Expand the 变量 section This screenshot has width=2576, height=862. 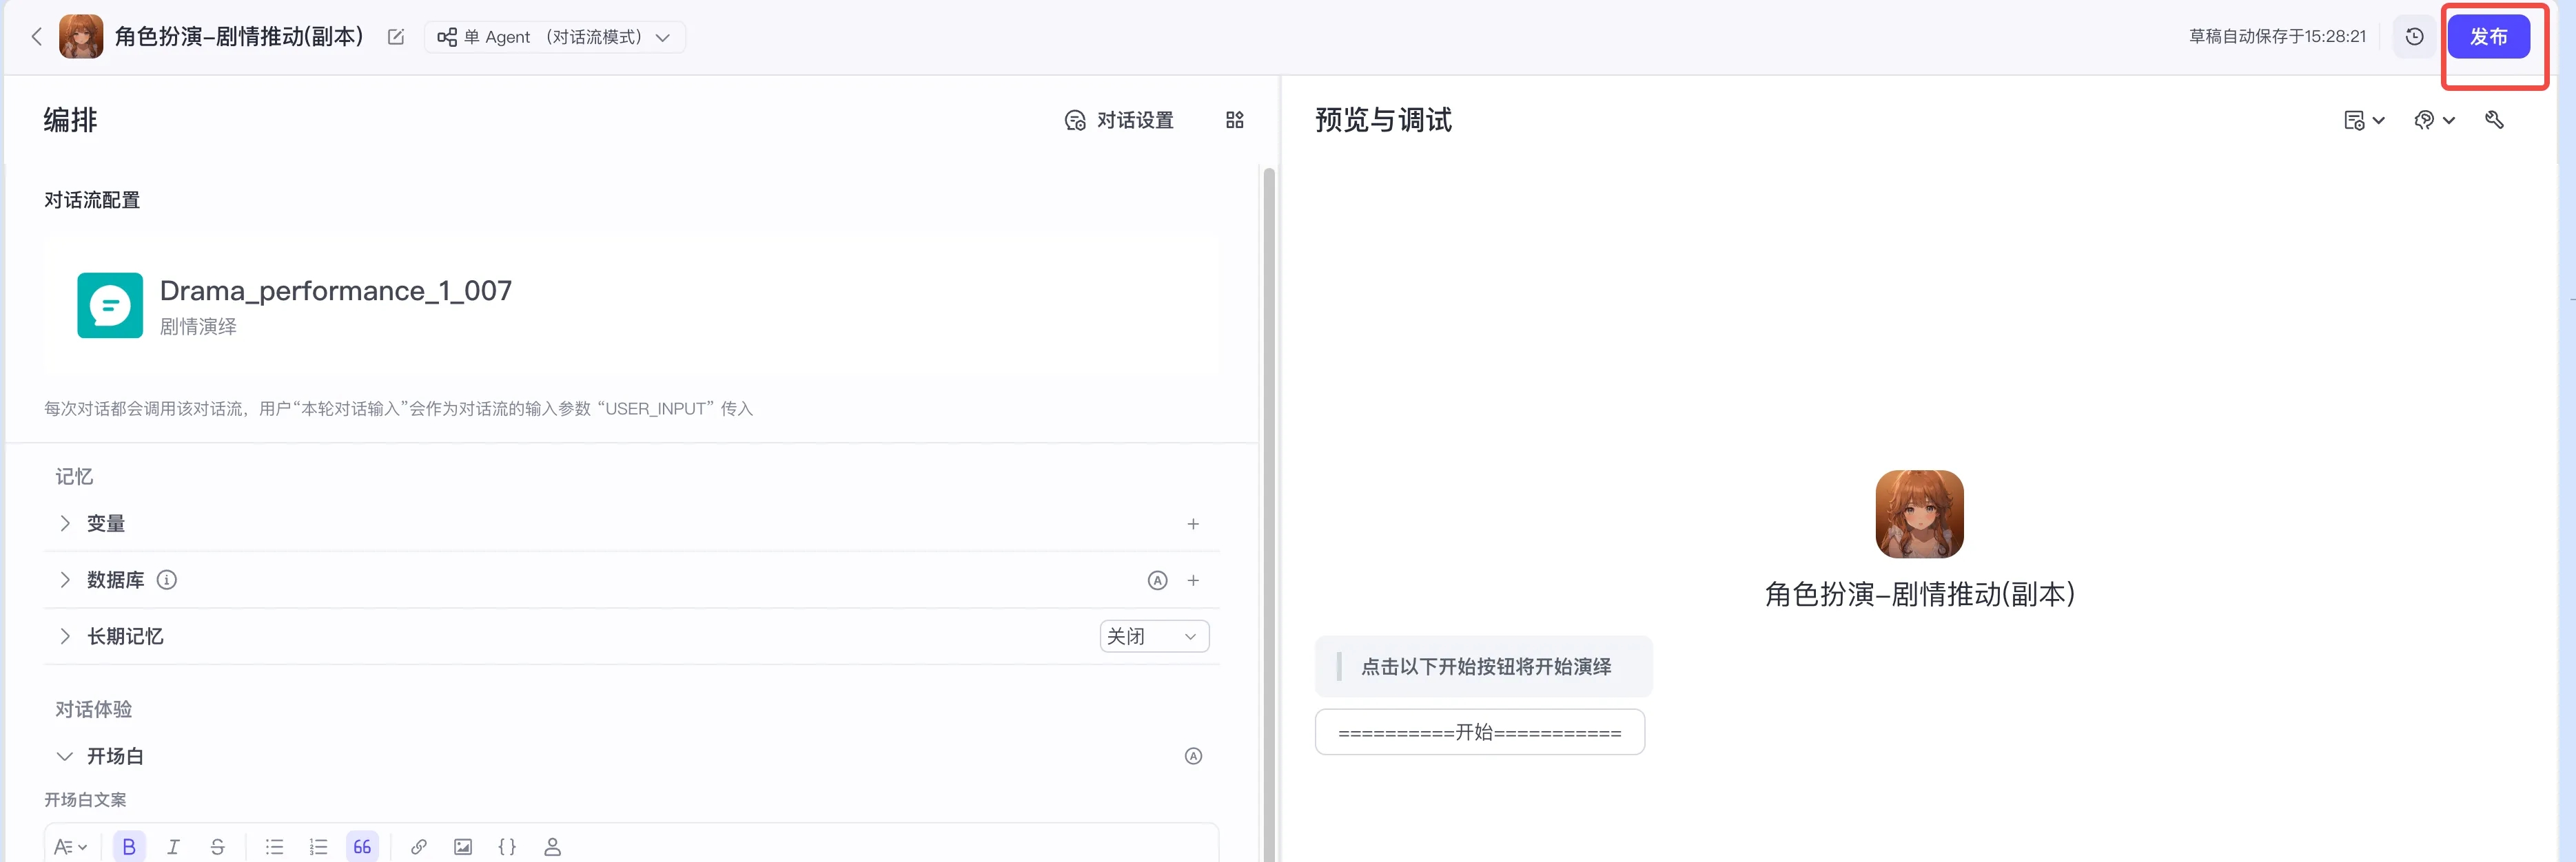point(66,523)
